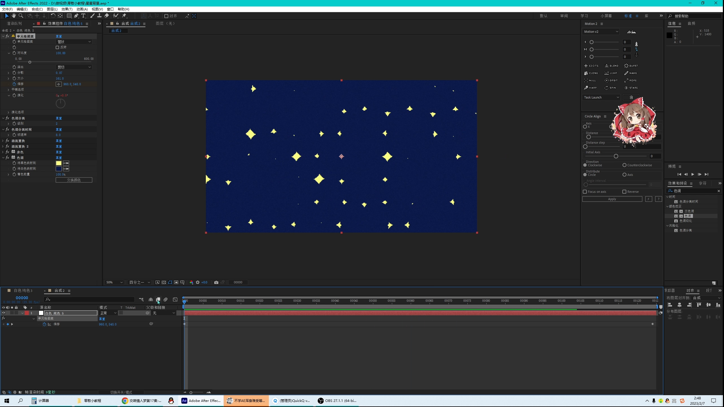Click Apply in Circle Align panel
This screenshot has width=724, height=407.
pyautogui.click(x=612, y=199)
